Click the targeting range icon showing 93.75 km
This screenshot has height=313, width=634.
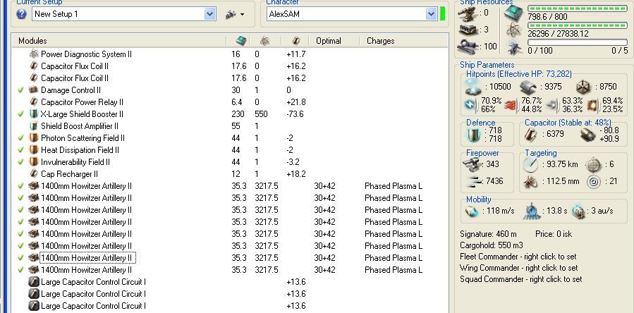point(530,164)
